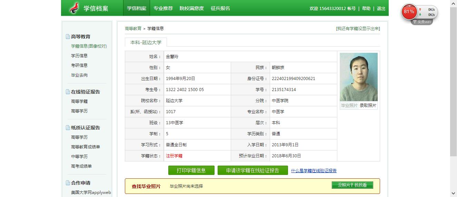Viewport: 457px width, 197px height.
Task: Click the name value 金慧玲
Action: (172, 57)
